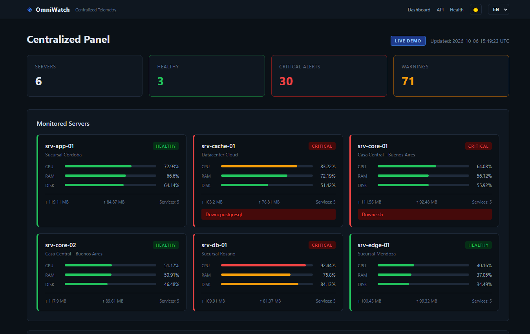Click the srv-app-01 server name
This screenshot has height=334, width=530.
point(60,146)
